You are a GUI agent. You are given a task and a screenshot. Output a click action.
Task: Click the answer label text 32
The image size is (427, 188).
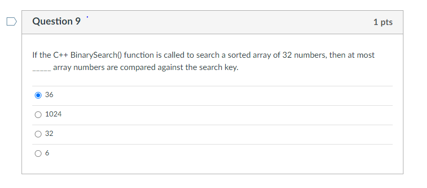[49, 134]
